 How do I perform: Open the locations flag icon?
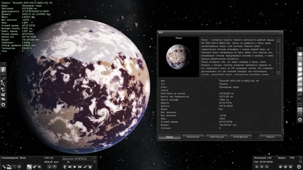point(3,99)
